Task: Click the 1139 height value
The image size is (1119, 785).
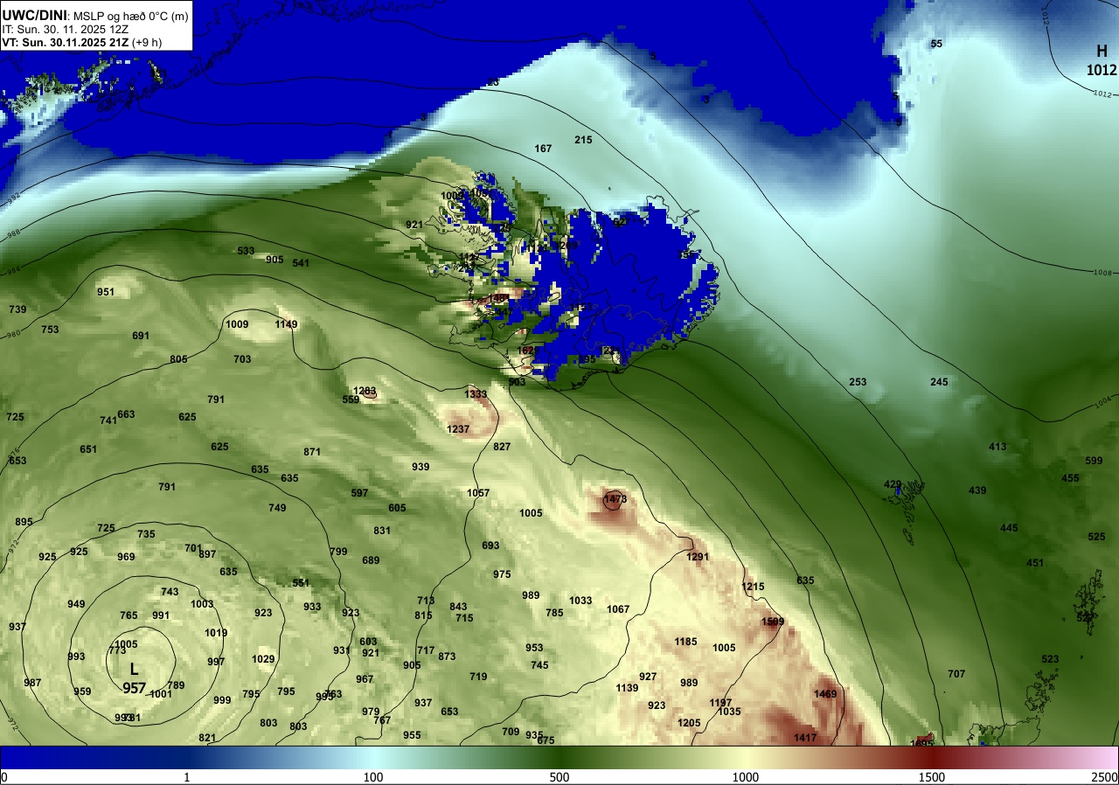Action: coord(627,688)
